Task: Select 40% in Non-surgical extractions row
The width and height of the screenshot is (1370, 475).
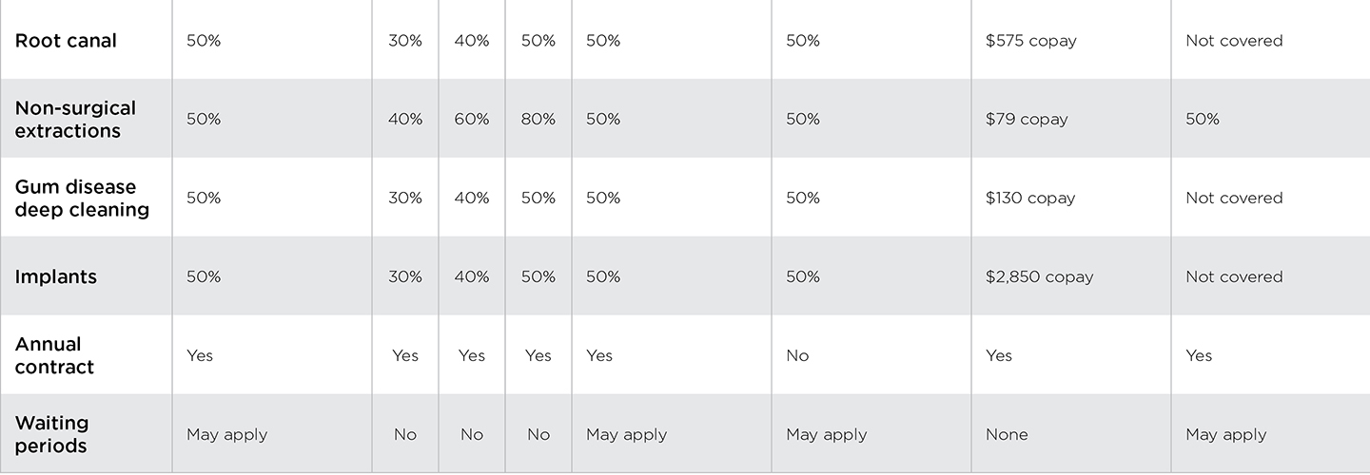Action: click(x=404, y=120)
